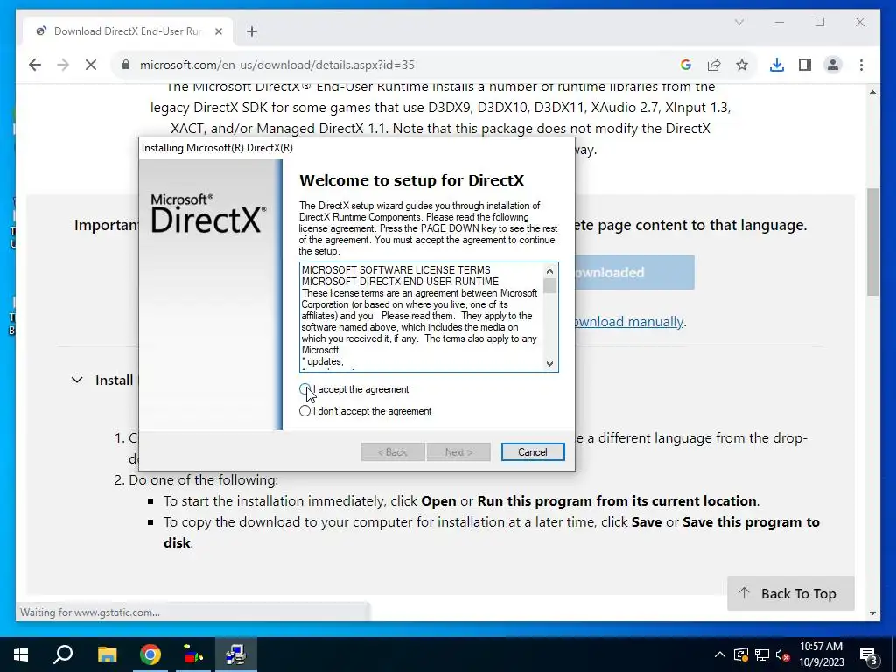Open a new tab with plus button

pyautogui.click(x=251, y=31)
